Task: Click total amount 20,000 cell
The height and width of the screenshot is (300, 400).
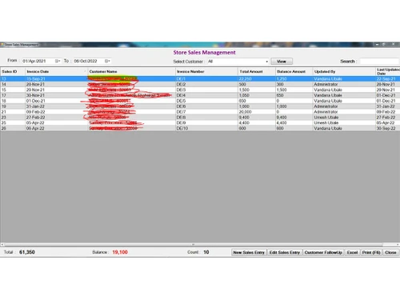Action: pos(257,112)
